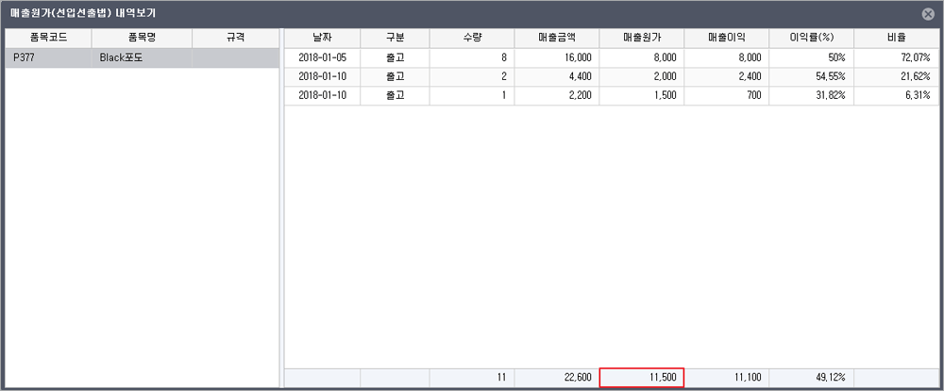Click the 매출원가 column header
The image size is (944, 391).
click(641, 38)
